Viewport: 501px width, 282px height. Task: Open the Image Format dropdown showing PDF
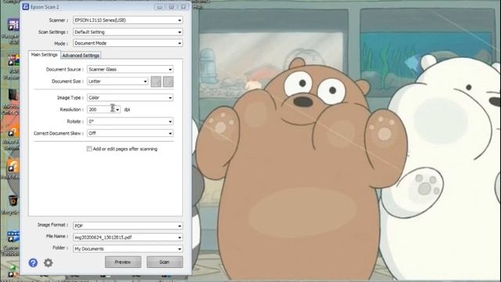(x=128, y=226)
